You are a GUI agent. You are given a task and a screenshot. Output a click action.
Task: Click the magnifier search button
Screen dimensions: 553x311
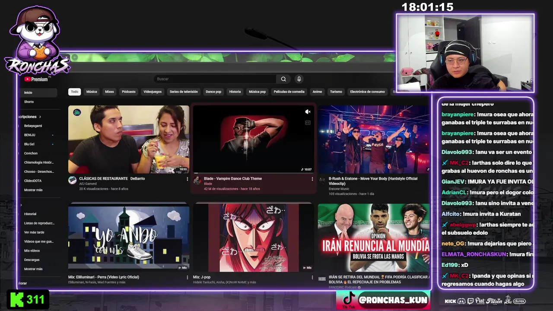click(283, 79)
